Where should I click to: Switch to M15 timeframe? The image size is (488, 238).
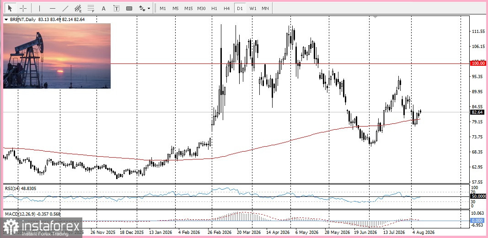pos(188,8)
